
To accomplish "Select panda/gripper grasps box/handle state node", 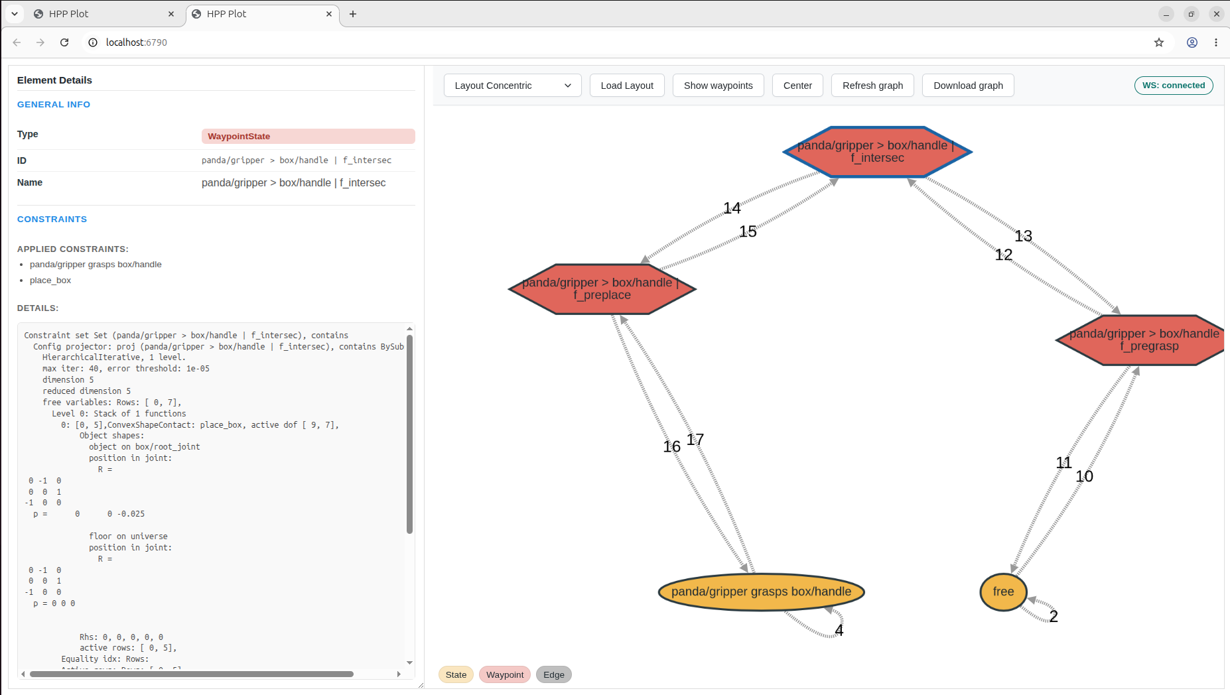I will (x=761, y=592).
